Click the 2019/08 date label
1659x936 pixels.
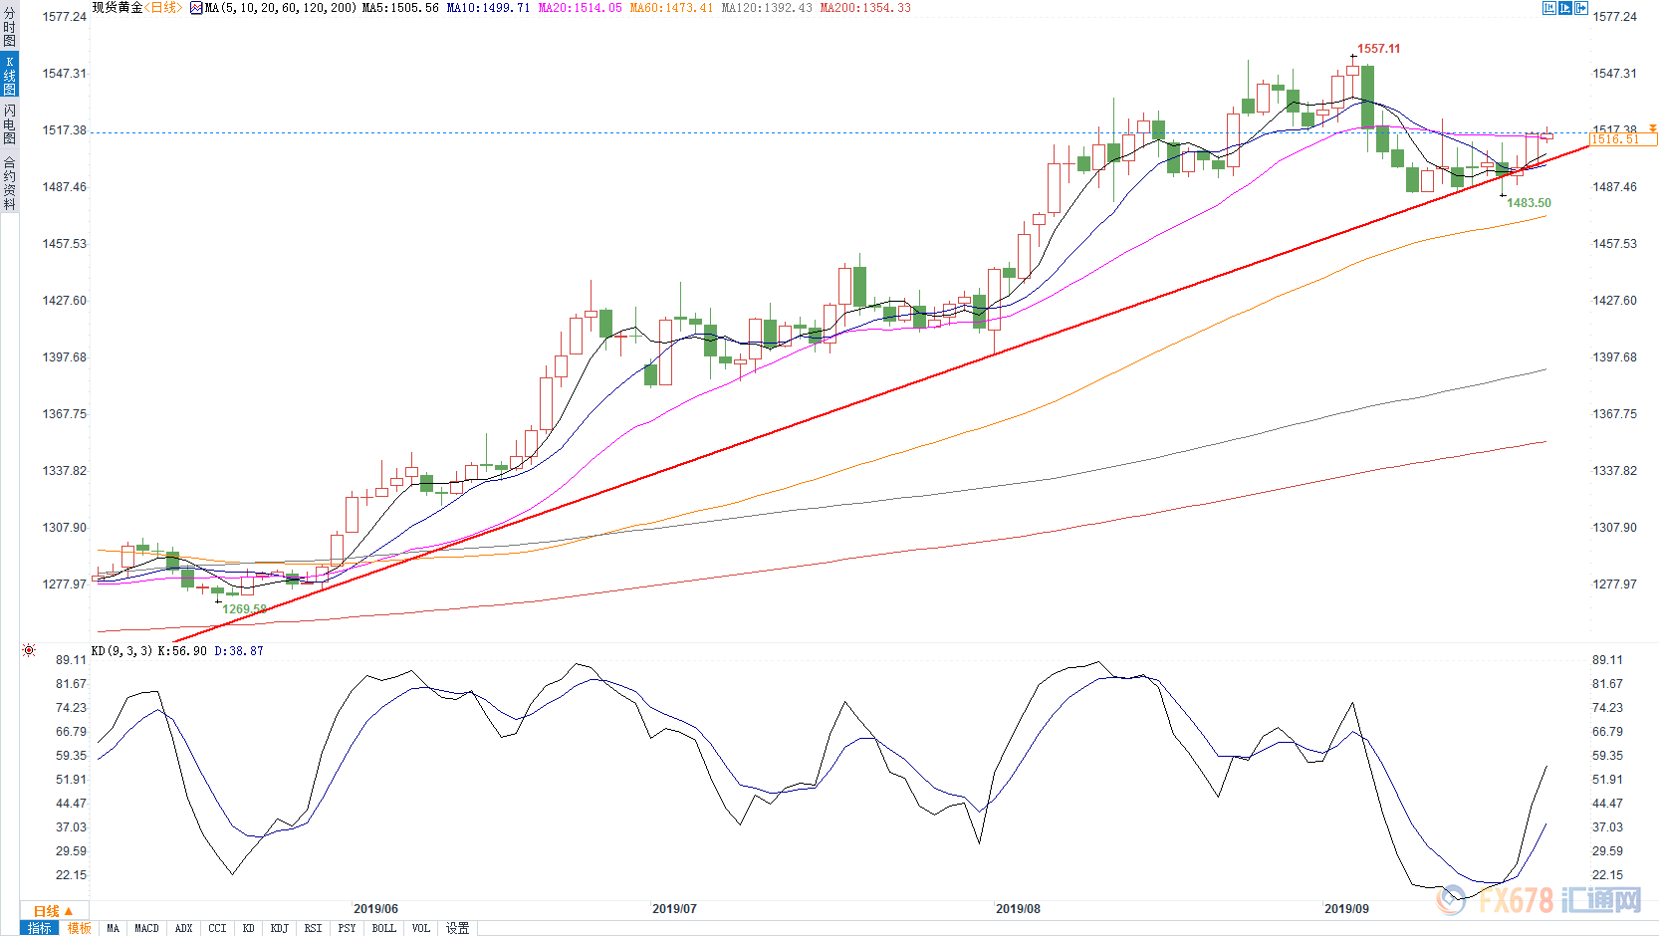click(x=1018, y=909)
